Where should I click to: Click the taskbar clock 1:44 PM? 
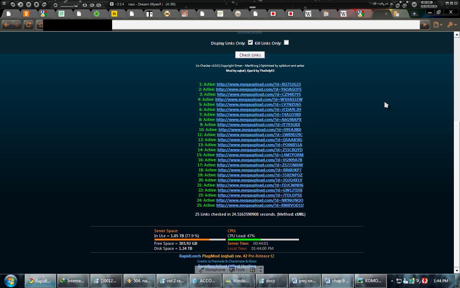pyautogui.click(x=441, y=281)
